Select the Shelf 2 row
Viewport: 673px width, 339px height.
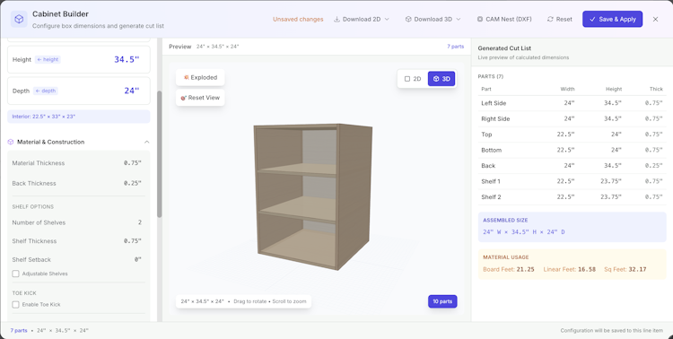point(572,197)
